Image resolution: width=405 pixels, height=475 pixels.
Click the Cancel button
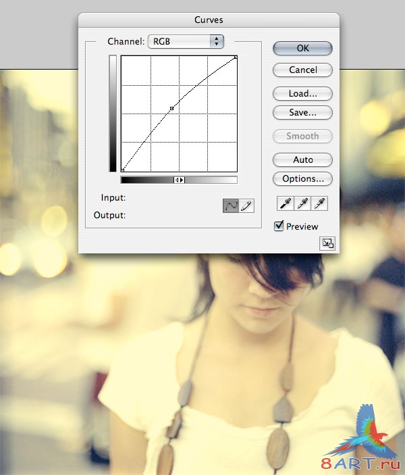click(x=302, y=70)
